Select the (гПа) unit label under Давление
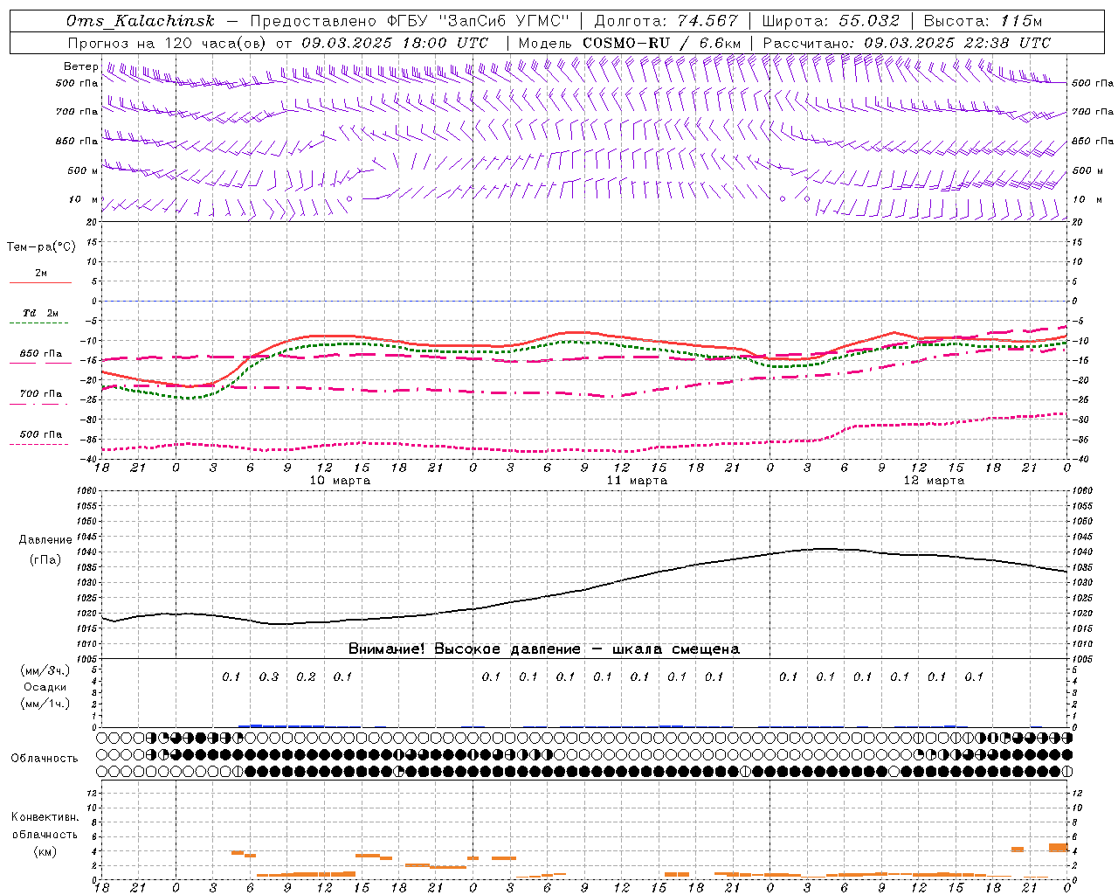Viewport: 1118px width, 895px height. click(45, 560)
